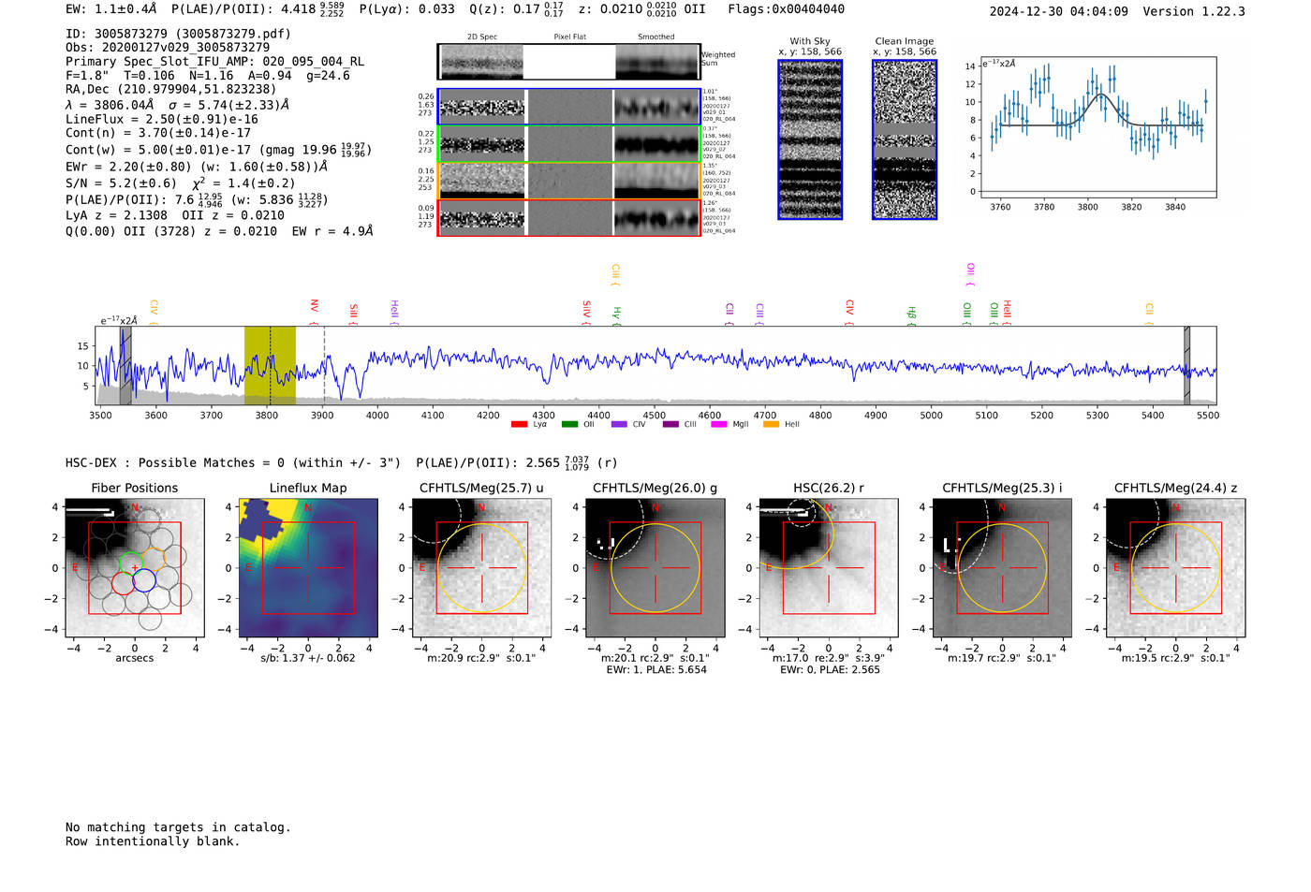Click the Version 1.22.3 label
Screen dimensions: 1311x892
(x=1194, y=11)
